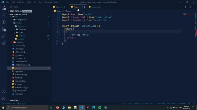Open the Terminal menu
The height and width of the screenshot is (110, 197).
coord(48,2)
